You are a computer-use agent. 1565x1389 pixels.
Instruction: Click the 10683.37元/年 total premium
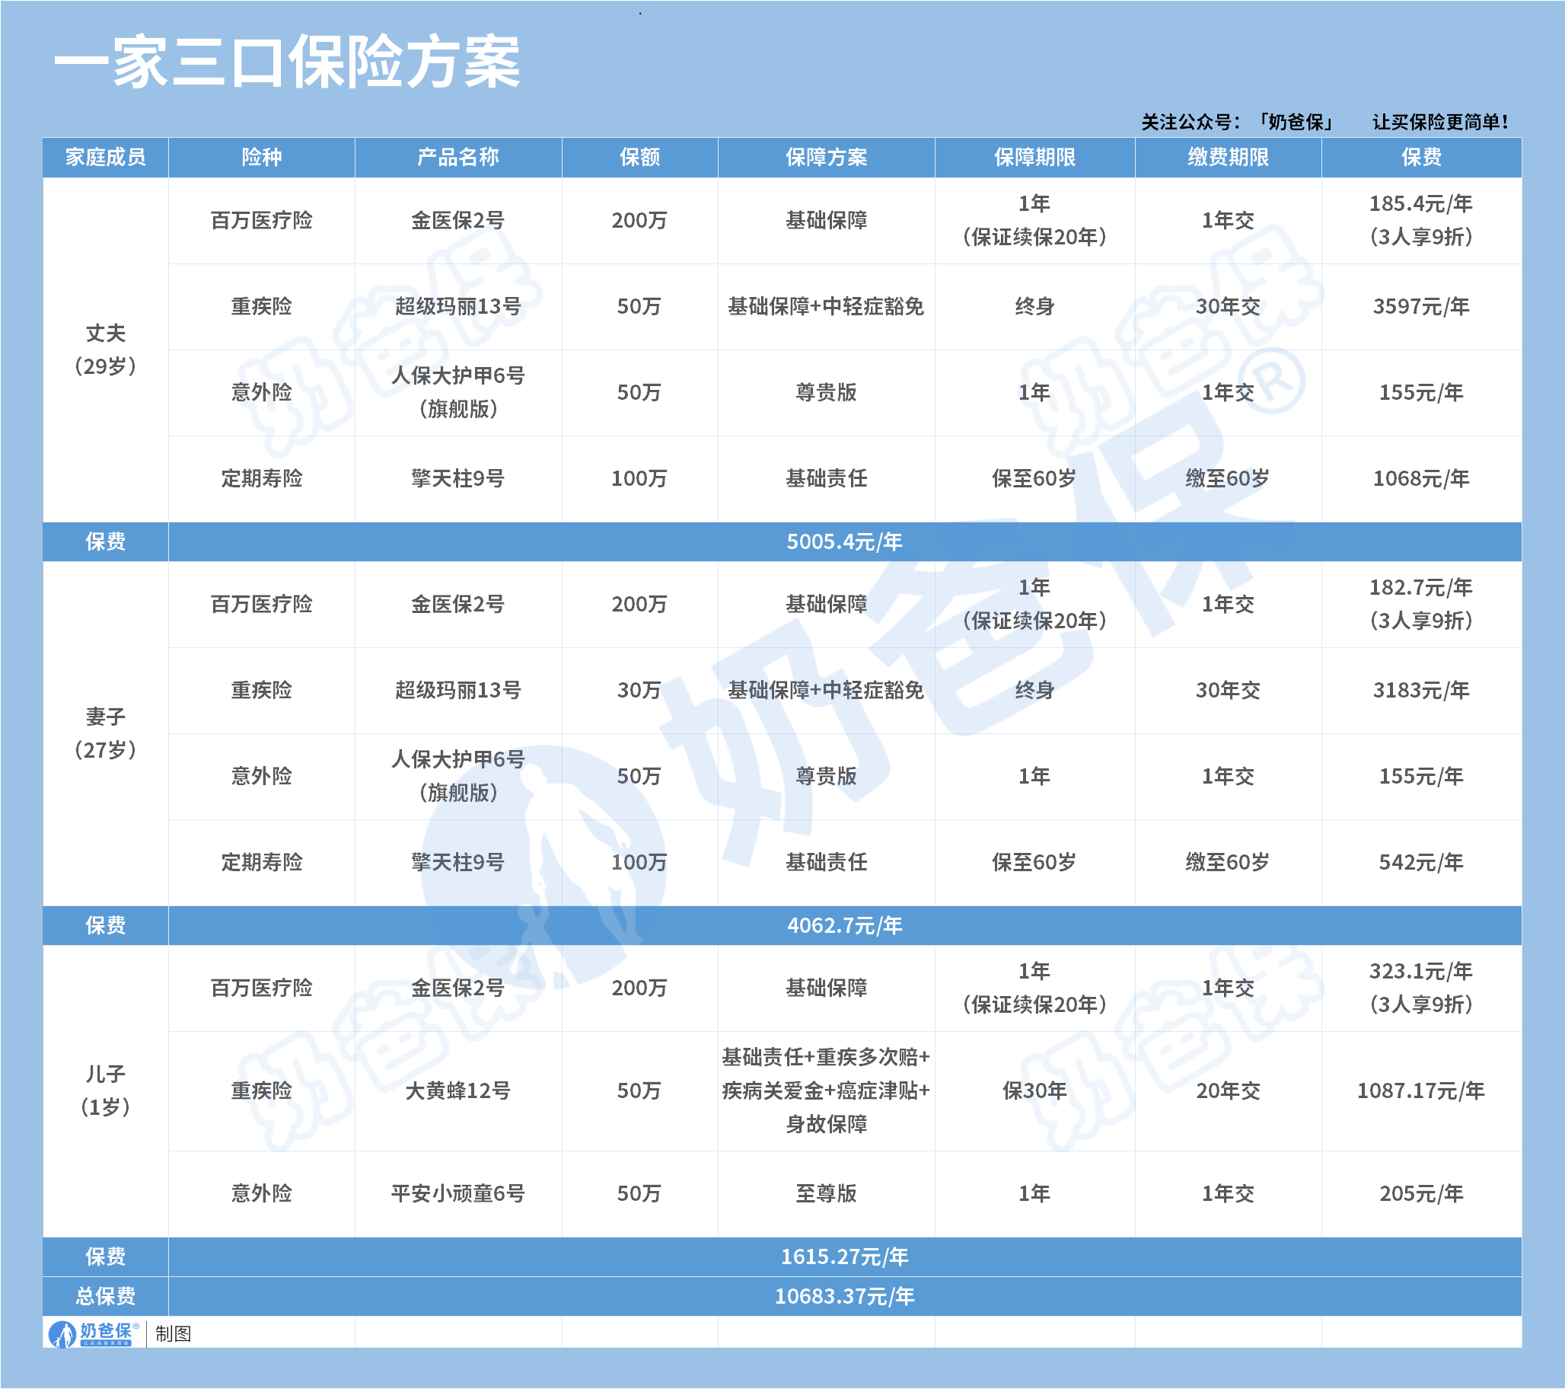[843, 1296]
